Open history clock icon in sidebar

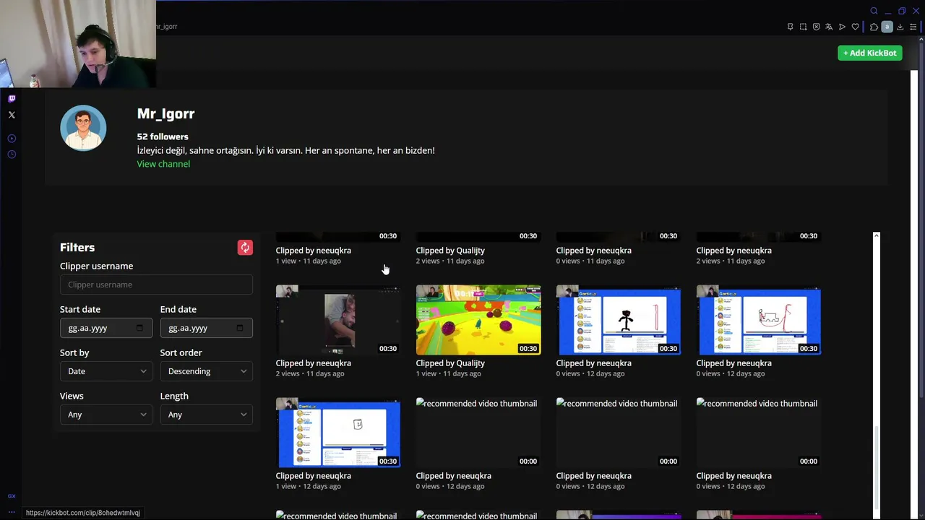12,155
